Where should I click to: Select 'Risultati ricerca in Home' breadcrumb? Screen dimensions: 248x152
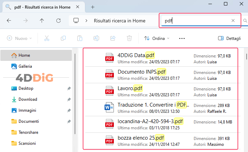click(x=120, y=21)
